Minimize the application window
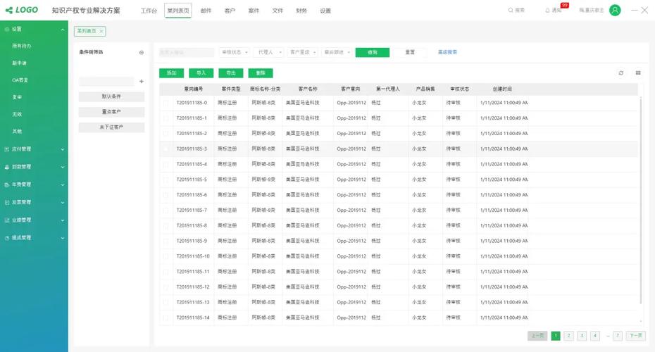This screenshot has width=655, height=352. tap(634, 11)
